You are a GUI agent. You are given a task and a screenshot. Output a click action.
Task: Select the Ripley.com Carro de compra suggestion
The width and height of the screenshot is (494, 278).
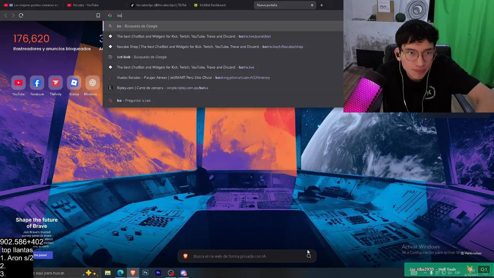[223, 88]
